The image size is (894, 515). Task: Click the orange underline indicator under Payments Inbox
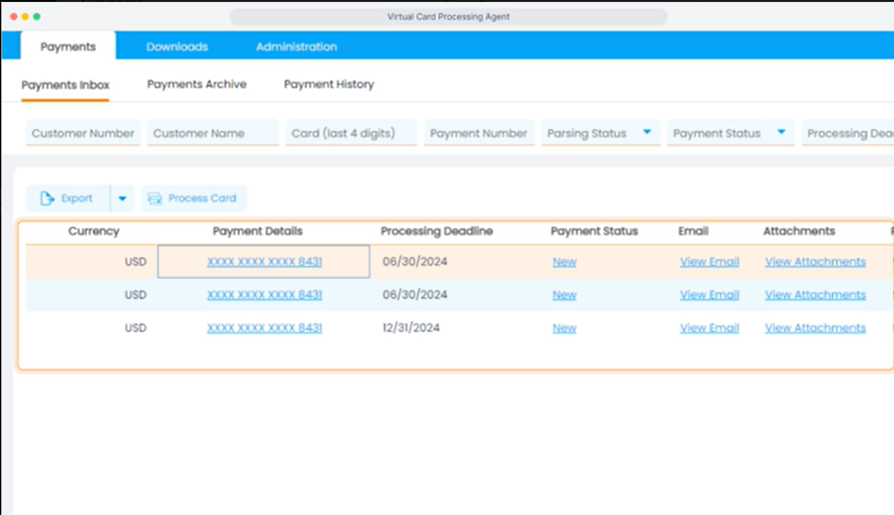(65, 100)
